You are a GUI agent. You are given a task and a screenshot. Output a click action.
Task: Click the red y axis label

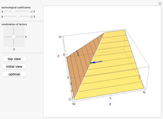(58, 56)
